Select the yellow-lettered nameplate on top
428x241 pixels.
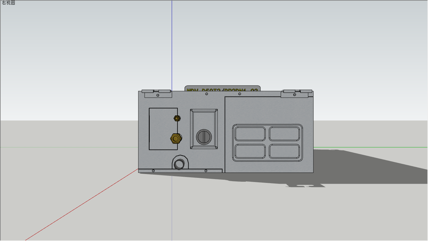(223, 88)
